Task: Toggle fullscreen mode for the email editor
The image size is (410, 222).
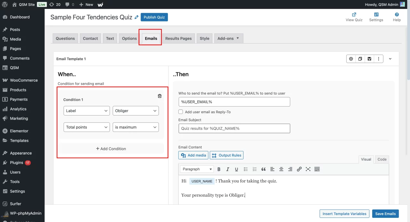Action: 308,169
